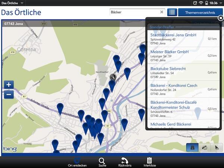Tap the Wi-Fi status icon
This screenshot has width=224, height=168.
[x=201, y=3]
